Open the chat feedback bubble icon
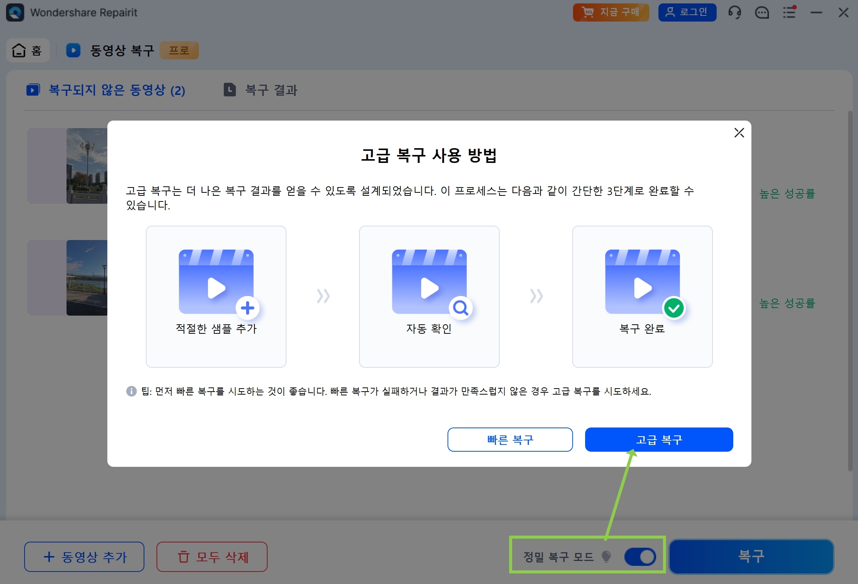This screenshot has height=584, width=858. (x=762, y=13)
